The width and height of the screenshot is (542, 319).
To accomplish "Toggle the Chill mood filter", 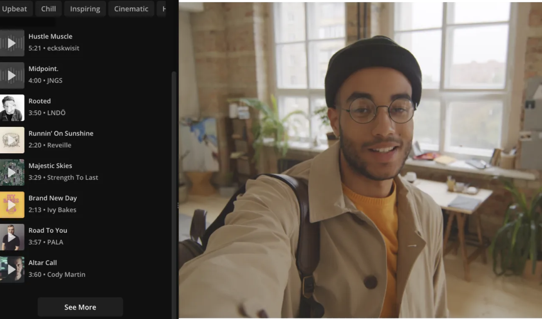I will [48, 9].
